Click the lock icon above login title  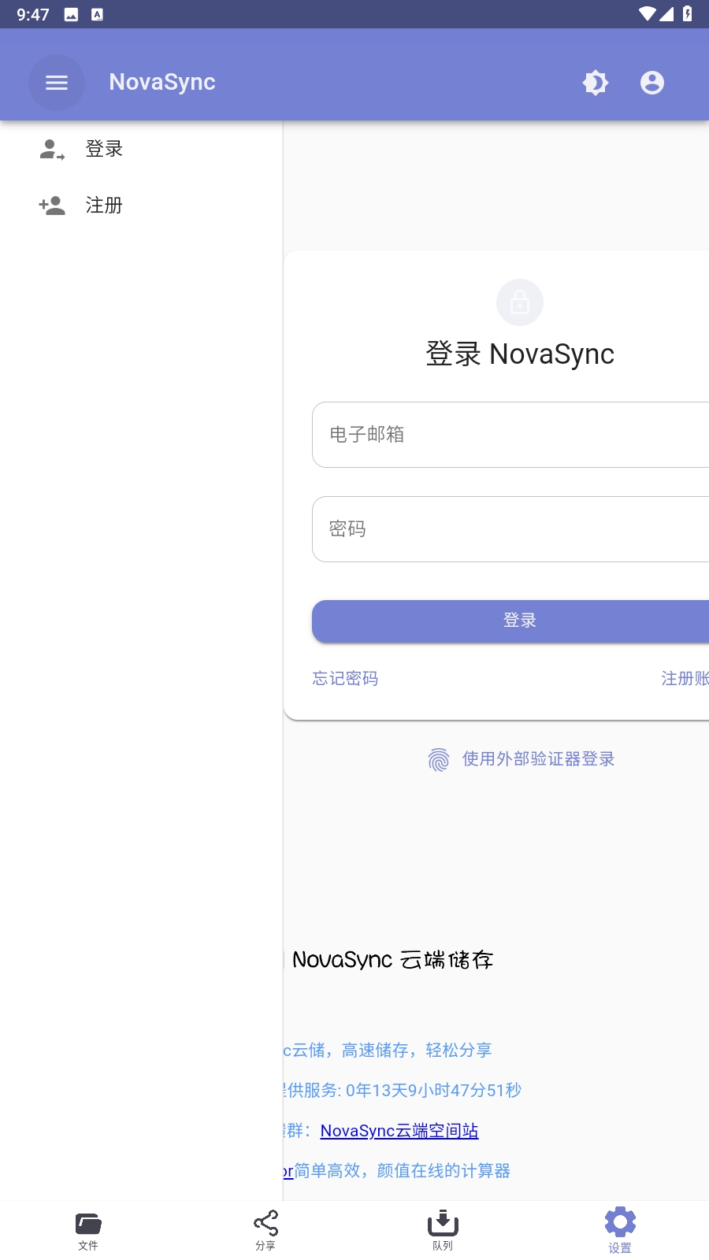[x=520, y=302]
